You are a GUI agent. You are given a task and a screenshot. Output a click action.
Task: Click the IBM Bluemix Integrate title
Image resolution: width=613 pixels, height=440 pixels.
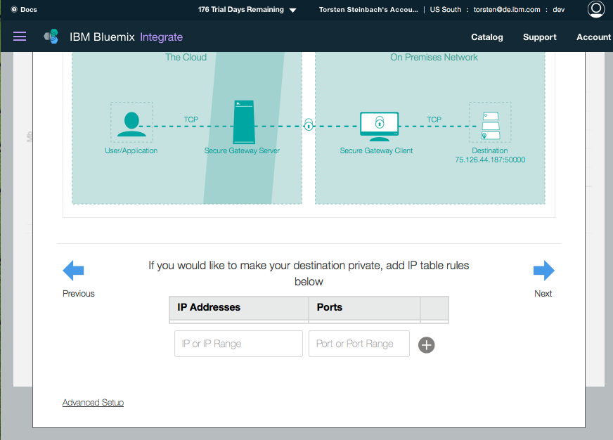(126, 37)
